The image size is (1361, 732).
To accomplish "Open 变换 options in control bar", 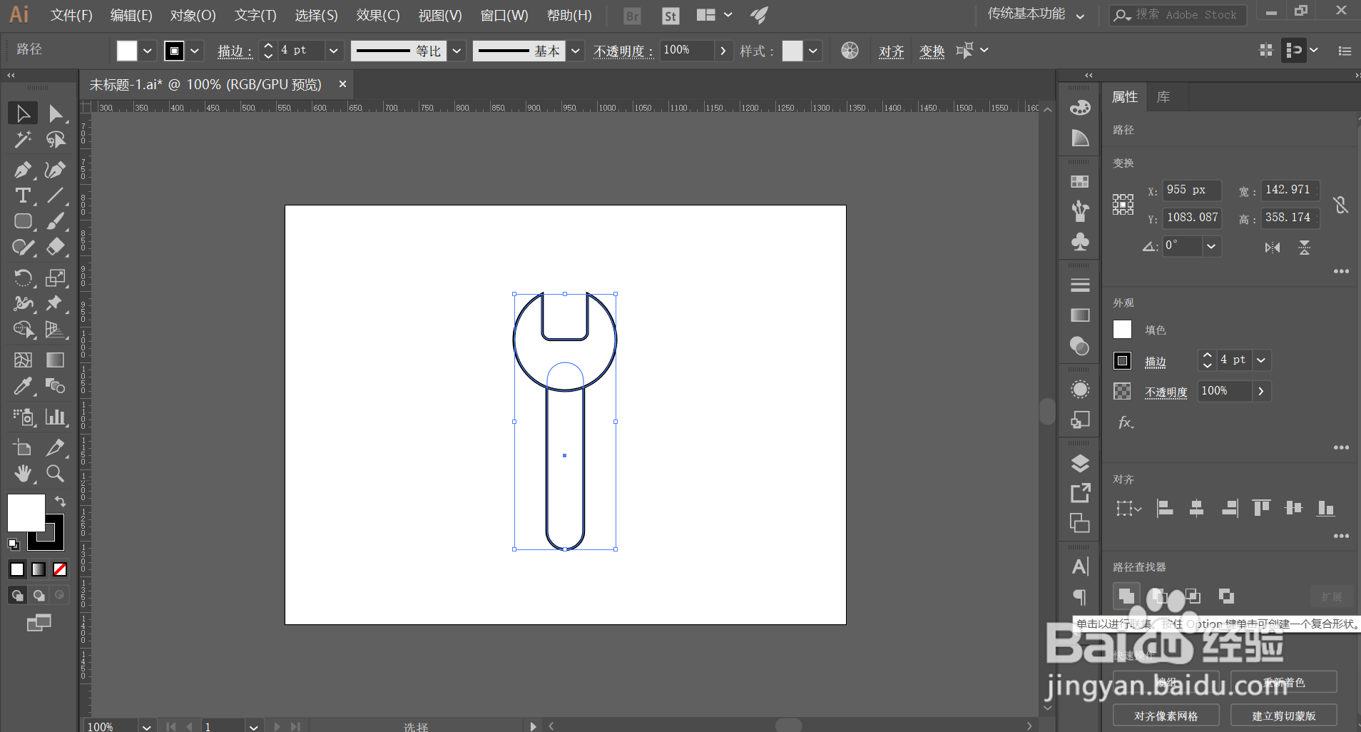I will (932, 51).
